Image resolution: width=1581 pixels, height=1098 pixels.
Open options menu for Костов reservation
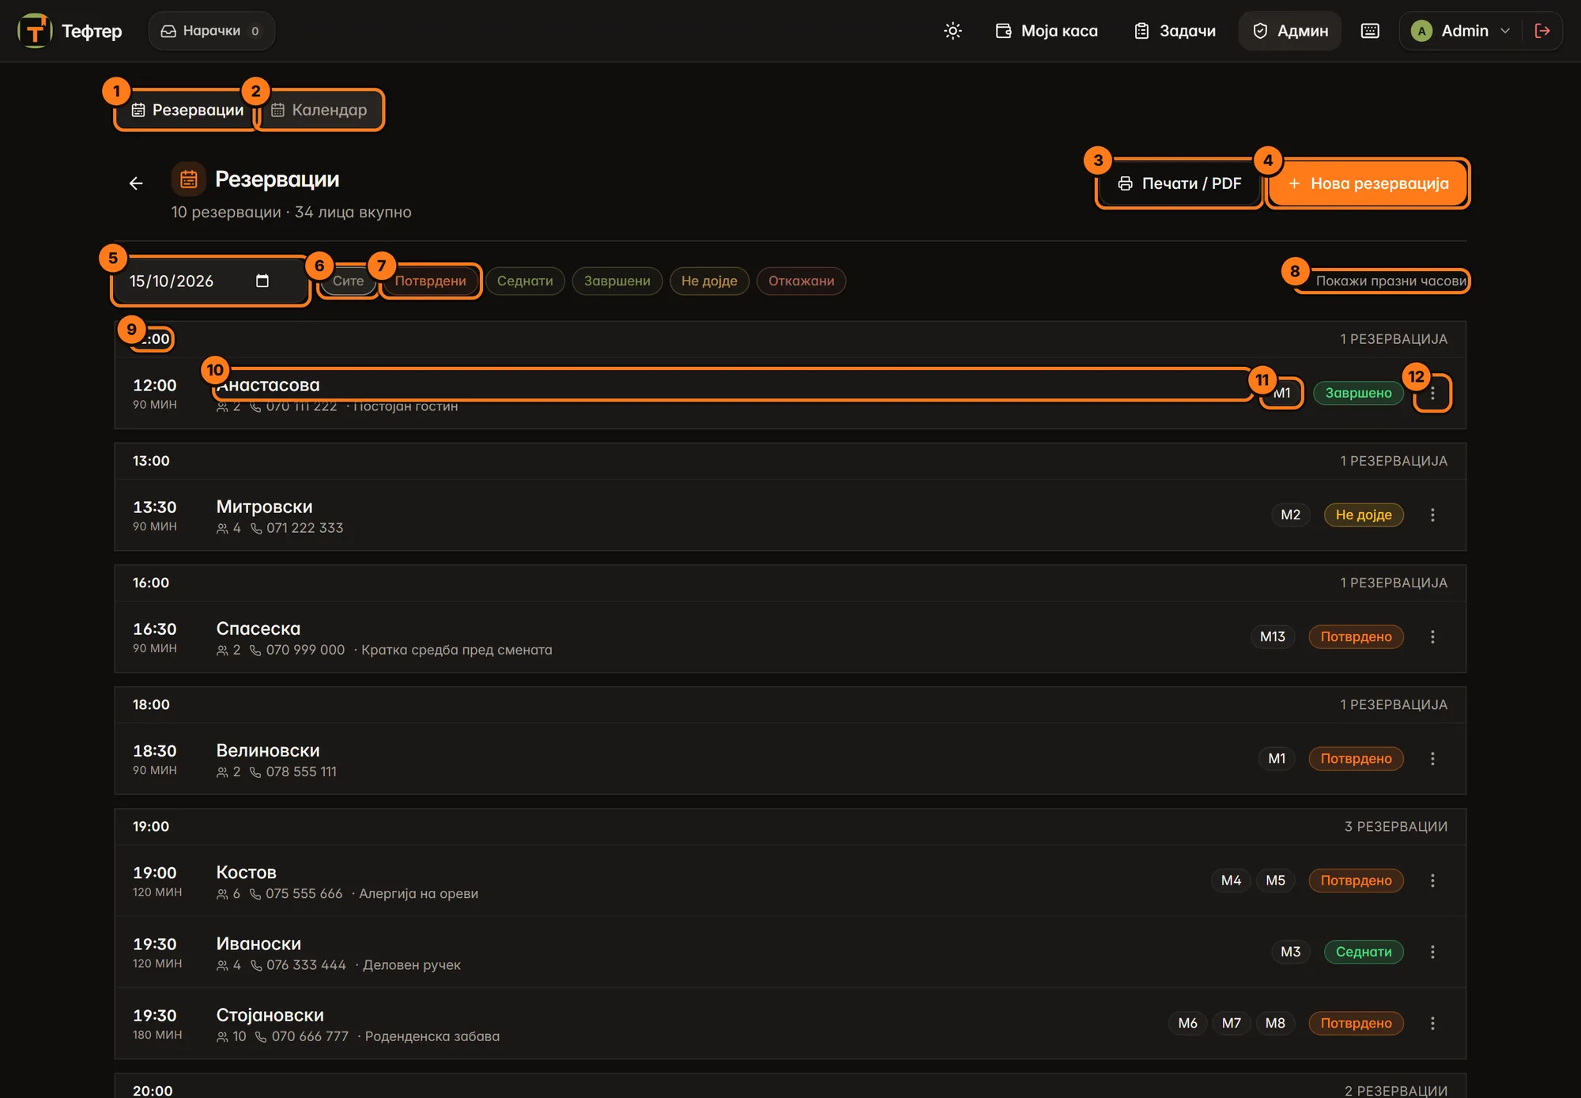click(x=1432, y=880)
